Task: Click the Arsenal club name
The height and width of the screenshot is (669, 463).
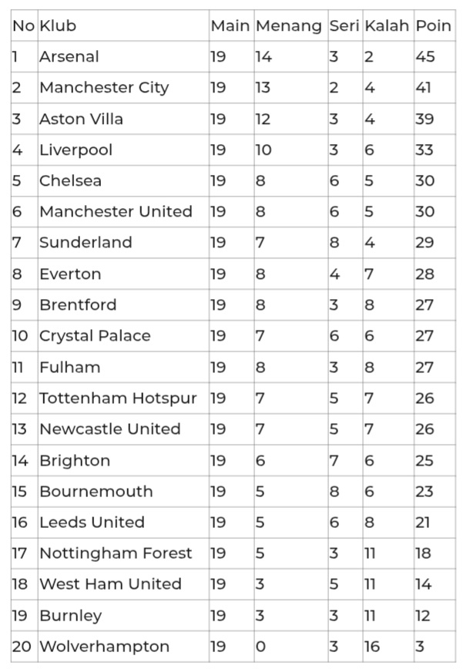Action: coord(69,57)
